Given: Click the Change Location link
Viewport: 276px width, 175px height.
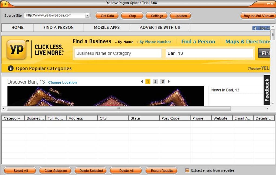Looking at the screenshot, I should pos(63,82).
